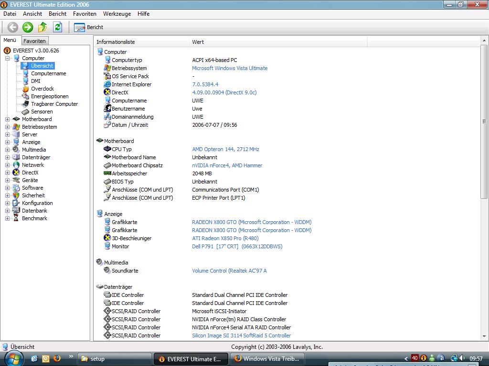Open the AMD Opteron 144 CPU link
The height and width of the screenshot is (366, 489).
(225, 149)
